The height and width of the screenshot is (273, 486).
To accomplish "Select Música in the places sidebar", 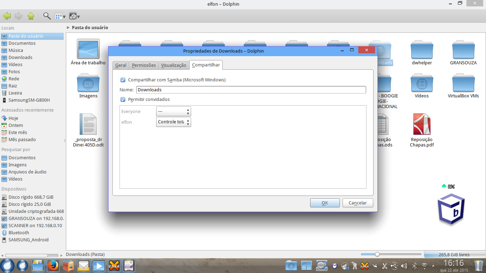I will (x=16, y=50).
